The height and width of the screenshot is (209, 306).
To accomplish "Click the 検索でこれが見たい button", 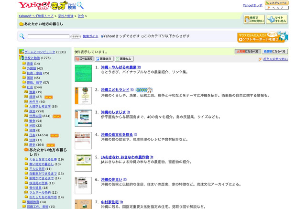I will point(254,19).
